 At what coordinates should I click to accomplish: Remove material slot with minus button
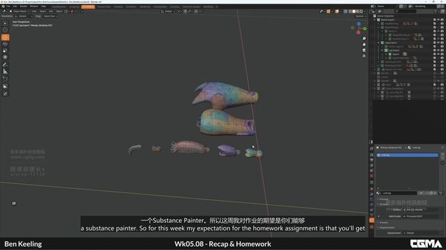tap(443, 158)
